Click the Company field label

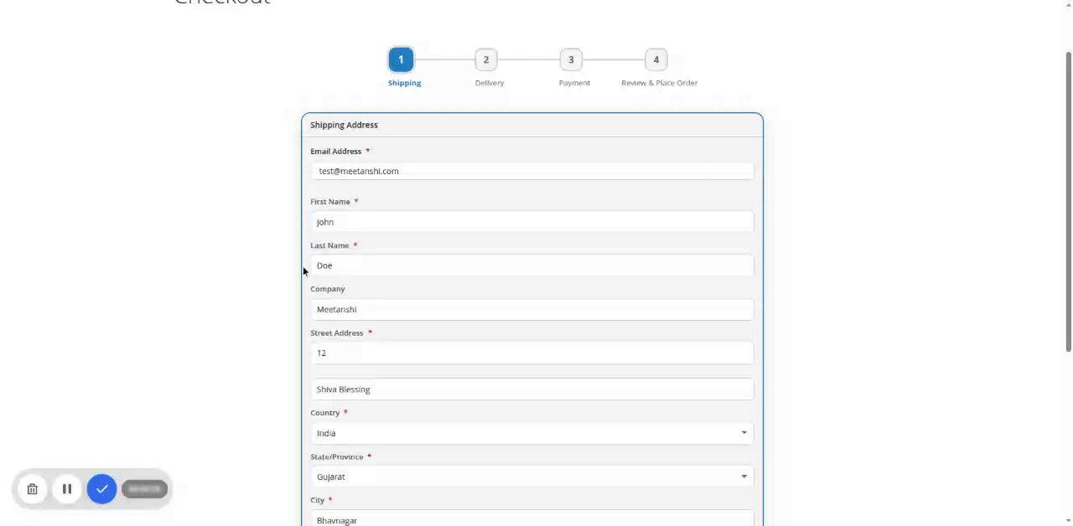pos(328,289)
